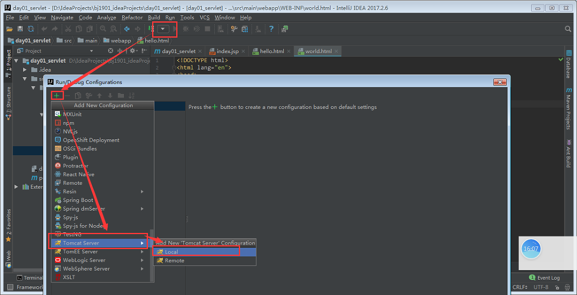Viewport: 577px width, 295px height.
Task: Open the Spring dmServer submenu arrow
Action: [142, 209]
